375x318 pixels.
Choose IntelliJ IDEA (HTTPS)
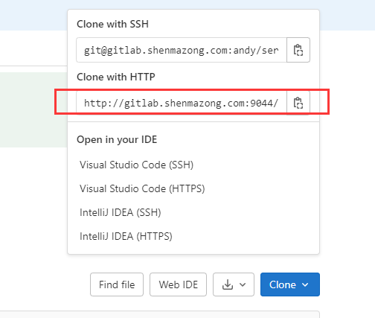[x=126, y=236]
